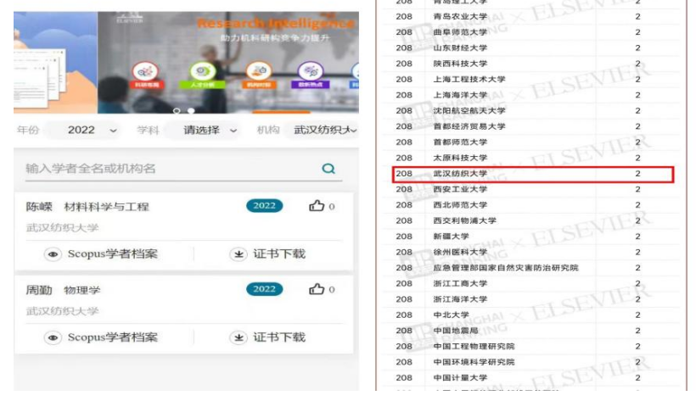Select the 中国地震局 table row
Image resolution: width=696 pixels, height=401 pixels.
pyautogui.click(x=532, y=331)
